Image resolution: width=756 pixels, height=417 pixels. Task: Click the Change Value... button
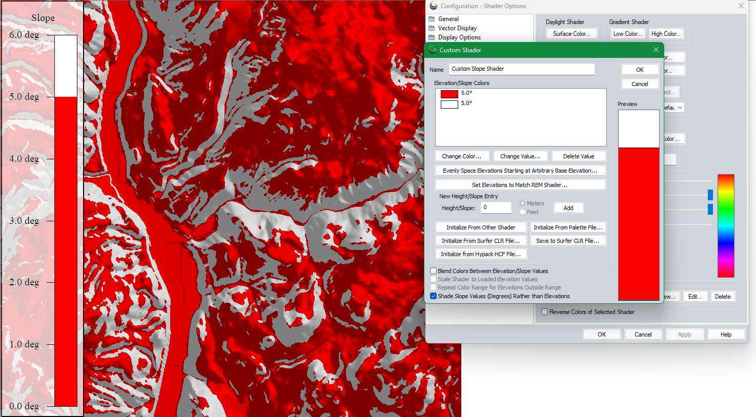(x=520, y=156)
